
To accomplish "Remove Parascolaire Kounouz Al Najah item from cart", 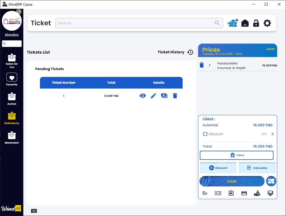I will coord(202,65).
